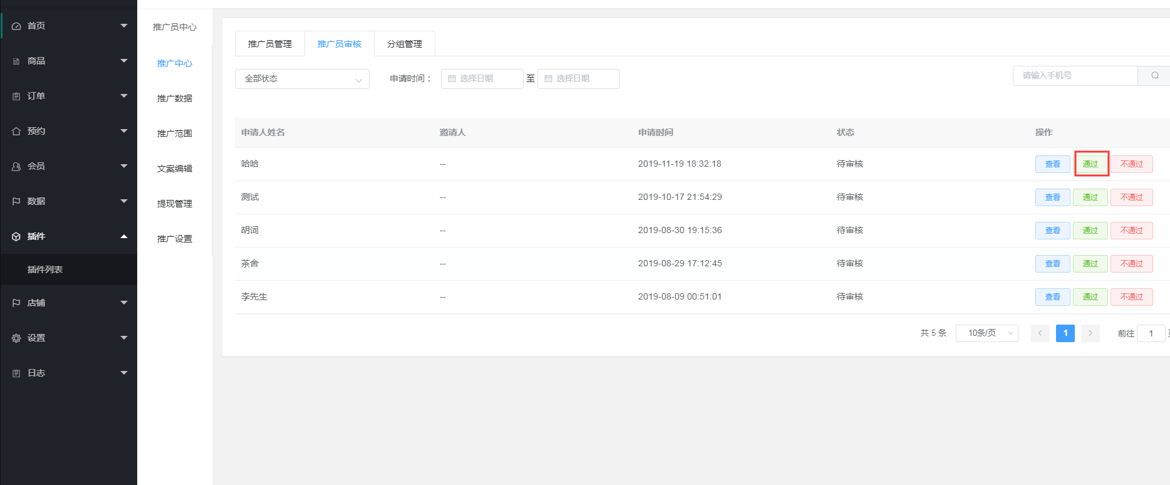The image size is (1170, 485).
Task: Open the 全部状态 status dropdown
Action: coord(302,79)
